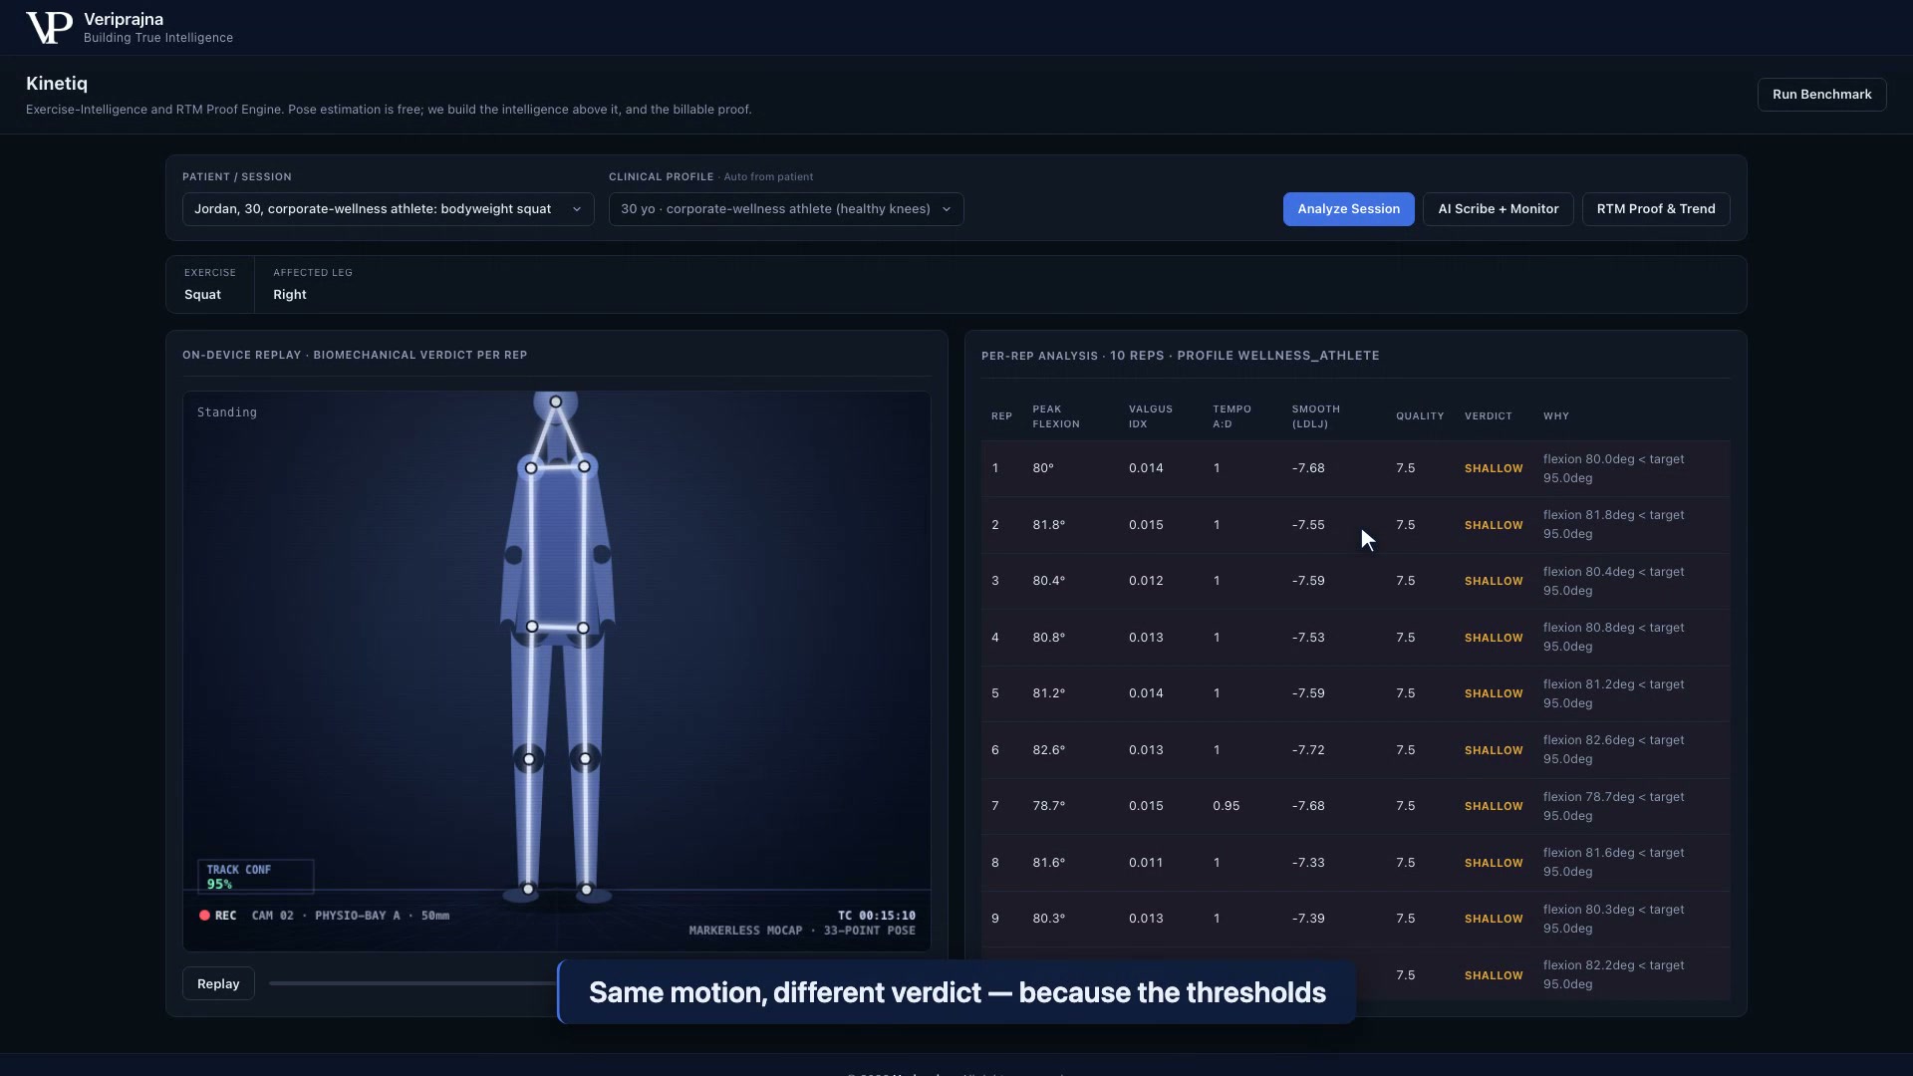The height and width of the screenshot is (1076, 1913).
Task: Click the Replay button
Action: pyautogui.click(x=218, y=983)
